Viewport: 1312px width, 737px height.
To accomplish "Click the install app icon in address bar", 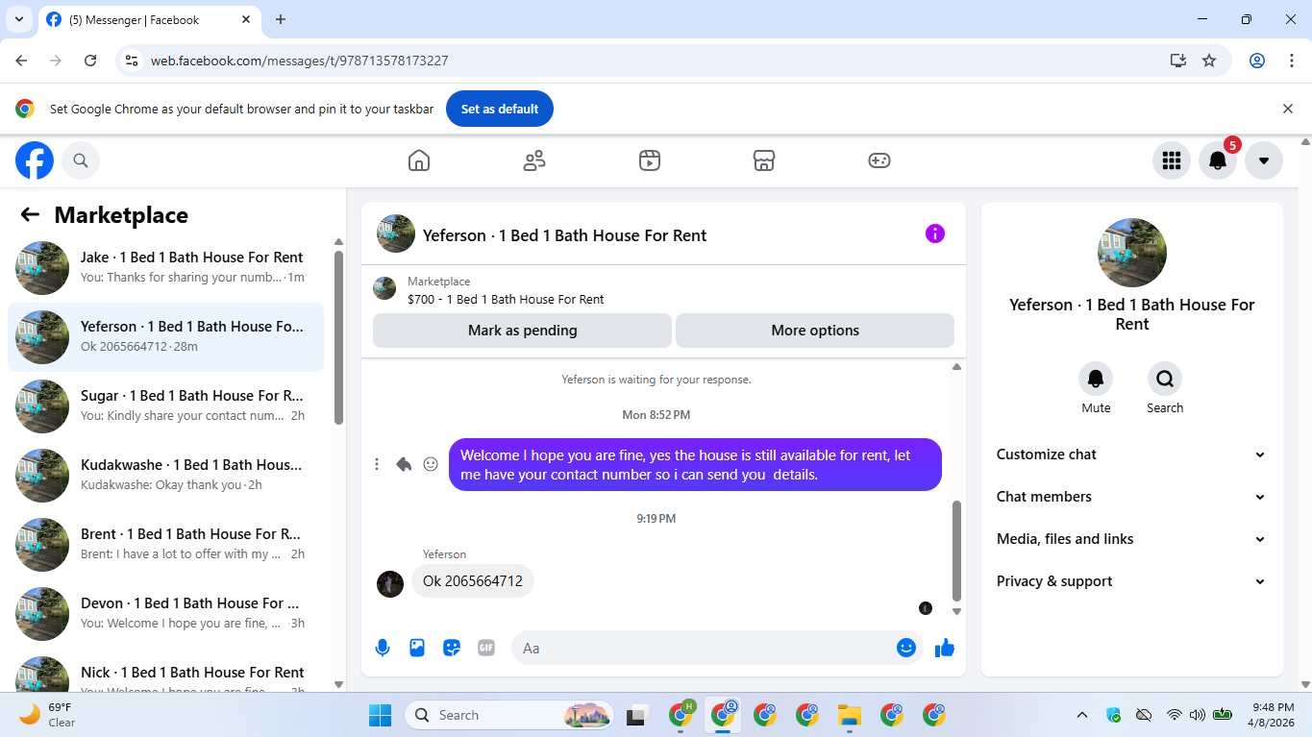I will 1178,61.
